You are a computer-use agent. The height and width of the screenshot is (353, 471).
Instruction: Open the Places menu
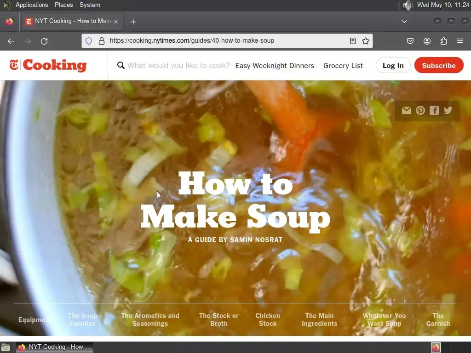(x=63, y=5)
